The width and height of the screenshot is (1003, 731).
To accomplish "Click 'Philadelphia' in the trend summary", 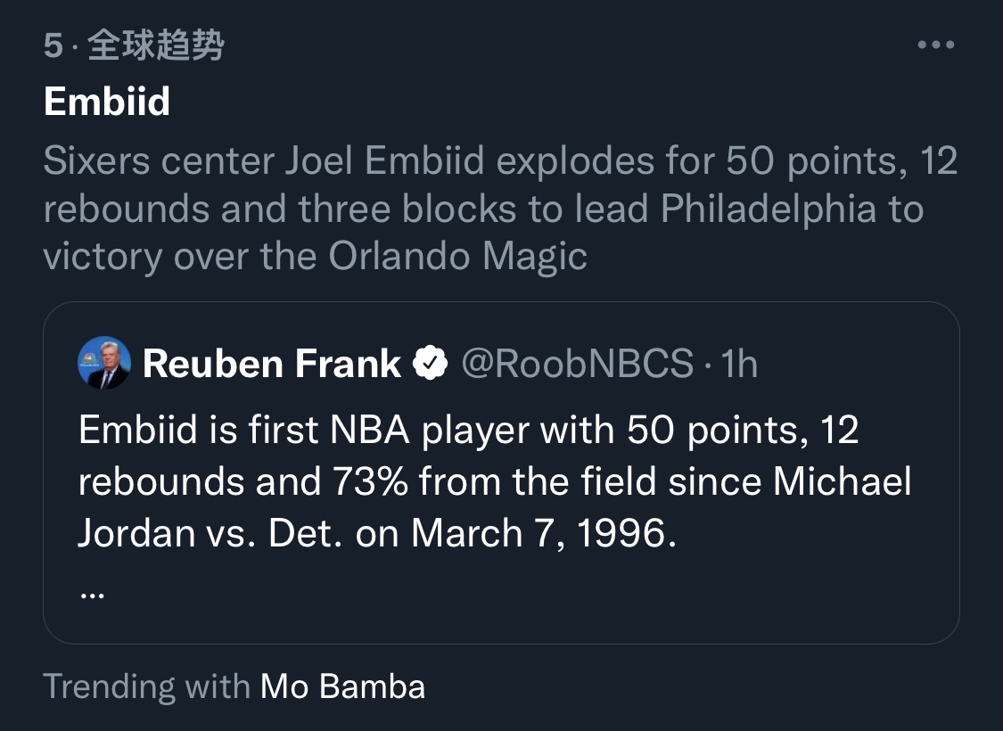I will tap(779, 209).
